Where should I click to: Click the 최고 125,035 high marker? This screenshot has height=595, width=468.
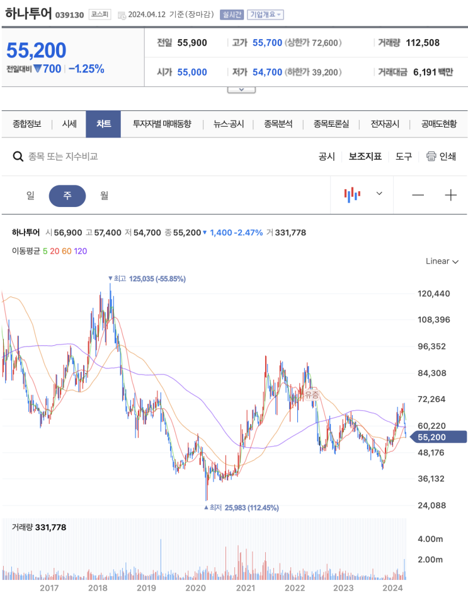pos(147,278)
